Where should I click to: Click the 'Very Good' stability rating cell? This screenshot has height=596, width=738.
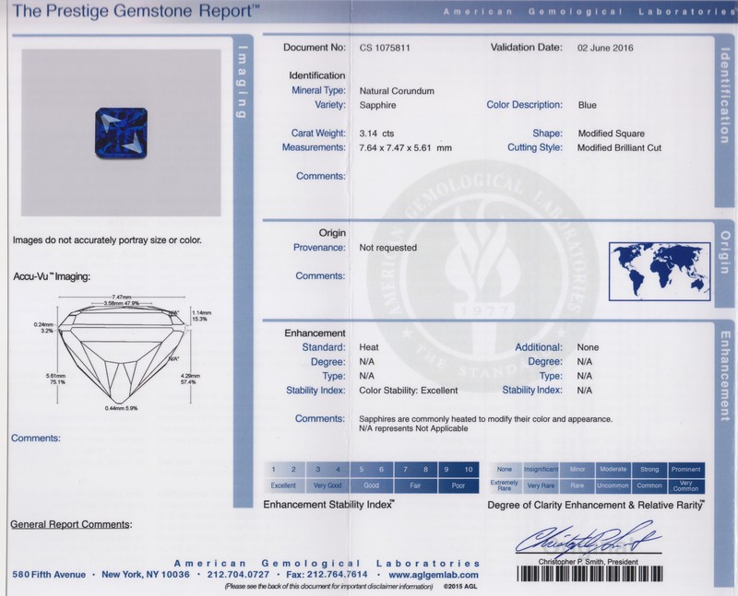click(x=327, y=484)
